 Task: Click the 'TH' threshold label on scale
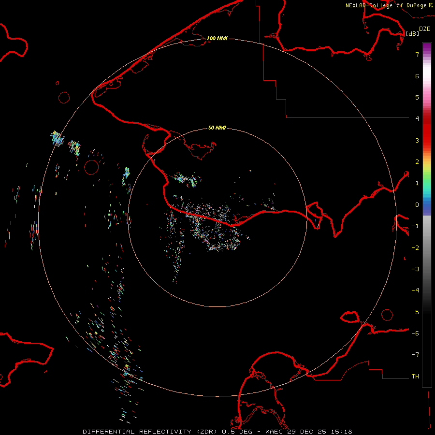coord(415,377)
